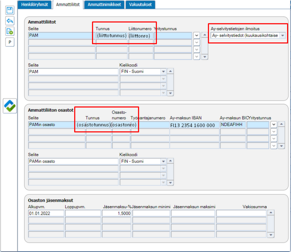This screenshot has width=291, height=252.
Task: Open Ay-selvitystietojen ilmoitus dropdown
Action: [x=282, y=35]
